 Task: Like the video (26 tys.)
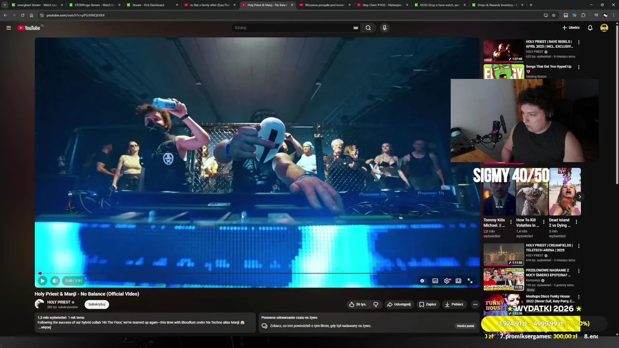[x=357, y=304]
